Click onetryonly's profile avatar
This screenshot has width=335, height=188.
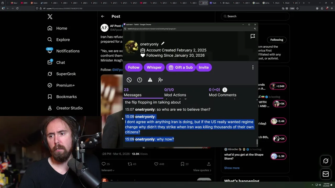[131, 47]
